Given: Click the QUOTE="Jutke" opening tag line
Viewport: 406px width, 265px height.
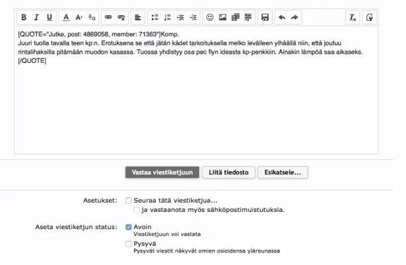Looking at the screenshot, I should pos(98,34).
